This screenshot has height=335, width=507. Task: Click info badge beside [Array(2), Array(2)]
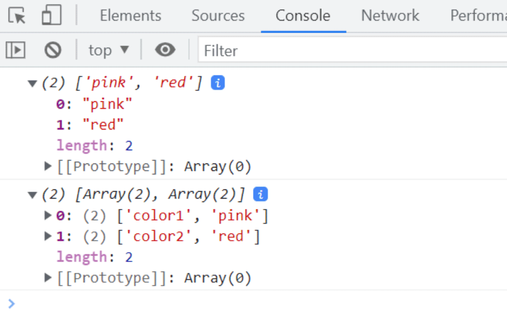260,195
